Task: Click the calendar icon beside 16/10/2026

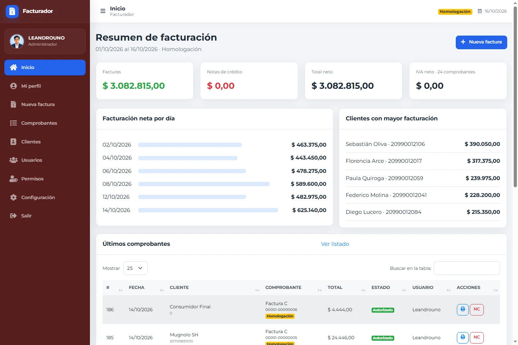Action: [x=480, y=11]
